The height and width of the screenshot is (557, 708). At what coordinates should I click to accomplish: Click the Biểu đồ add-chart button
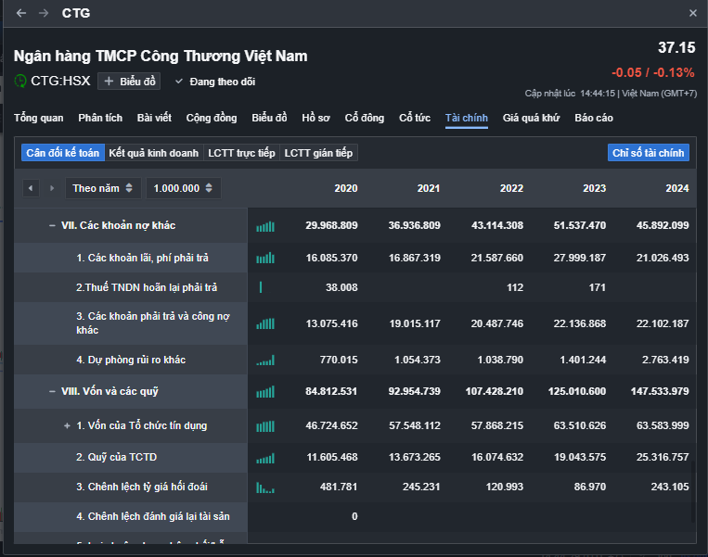pyautogui.click(x=129, y=82)
